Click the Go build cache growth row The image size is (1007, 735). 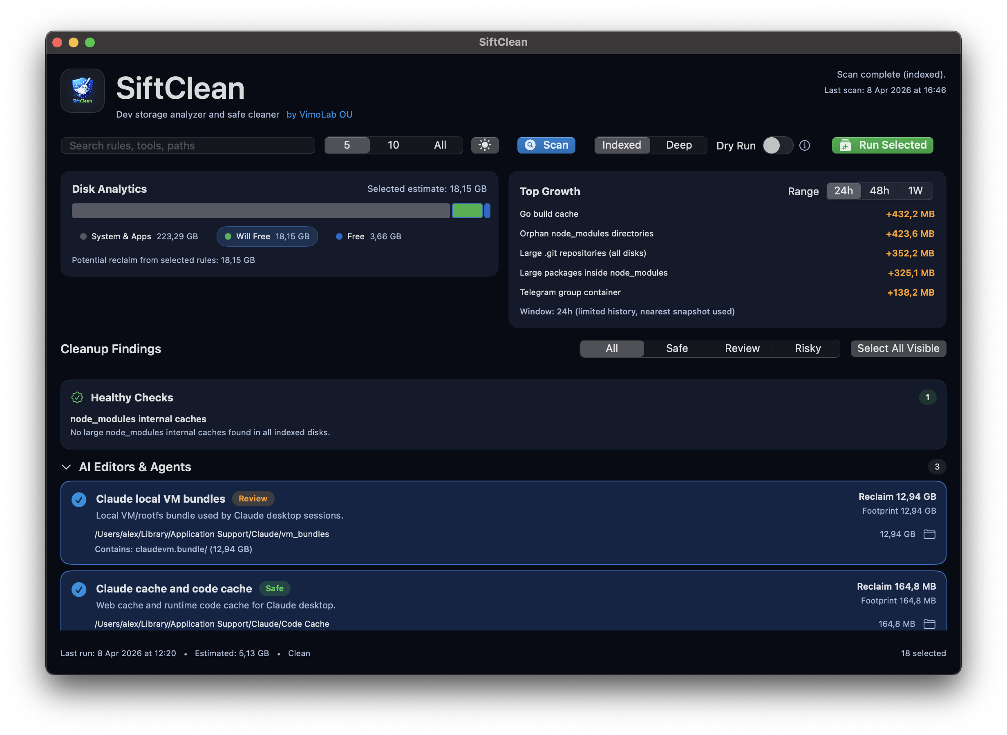(x=727, y=214)
